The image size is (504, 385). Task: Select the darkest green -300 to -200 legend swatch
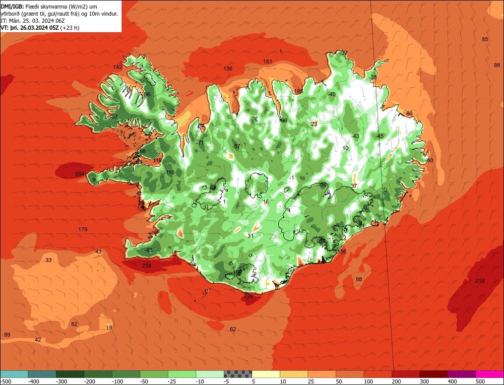[x=70, y=374]
